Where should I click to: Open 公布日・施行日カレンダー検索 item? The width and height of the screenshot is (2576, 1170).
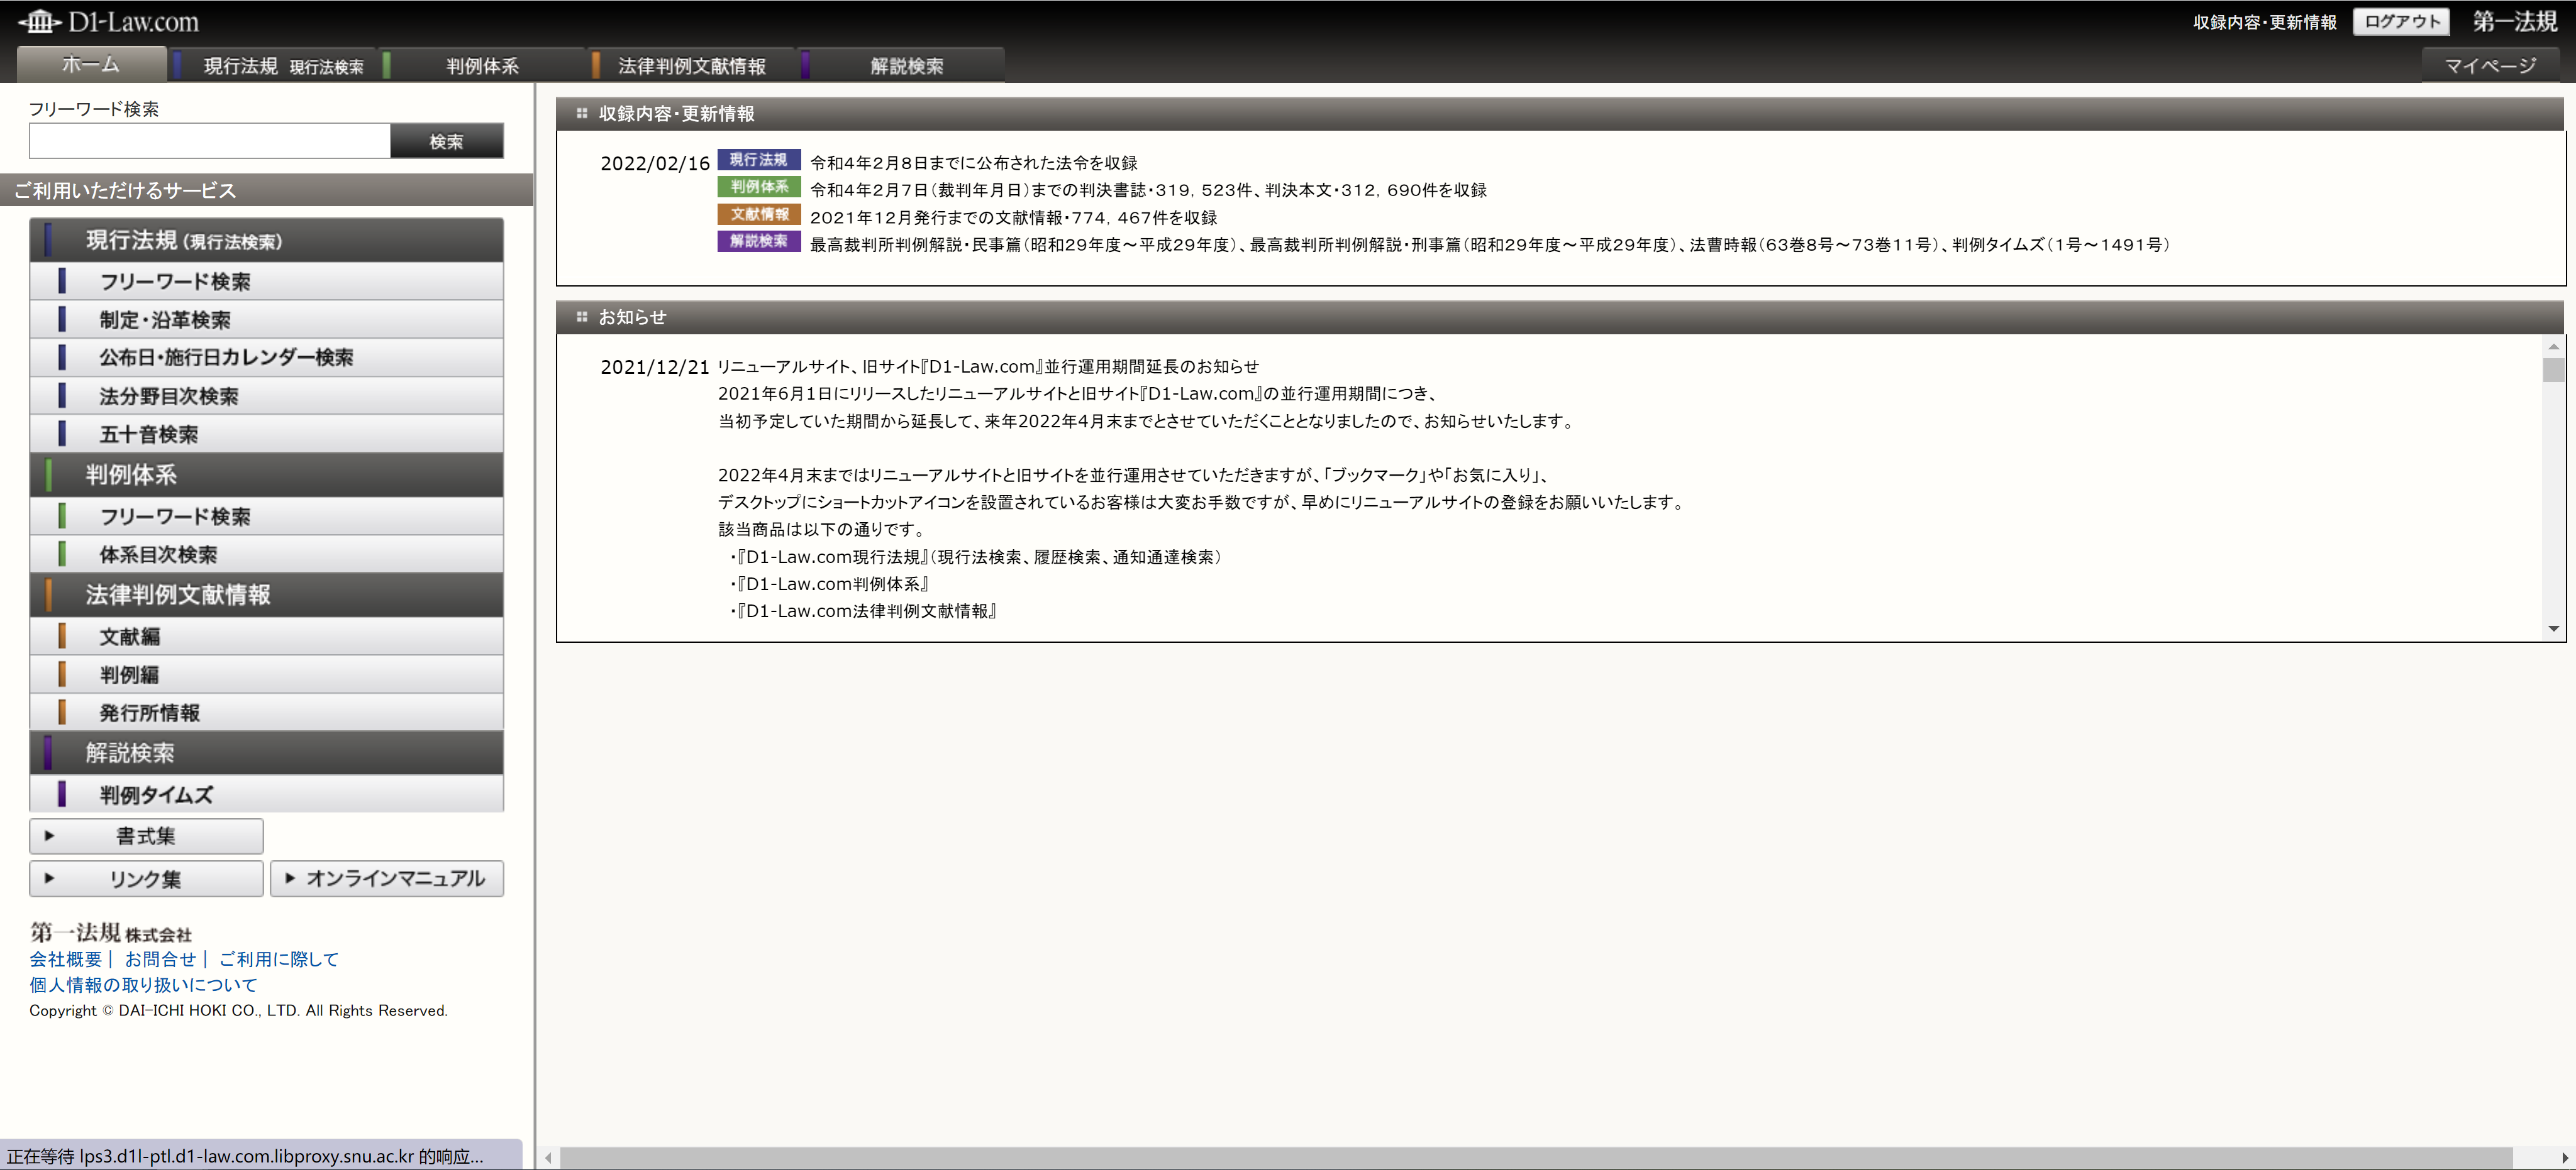266,358
